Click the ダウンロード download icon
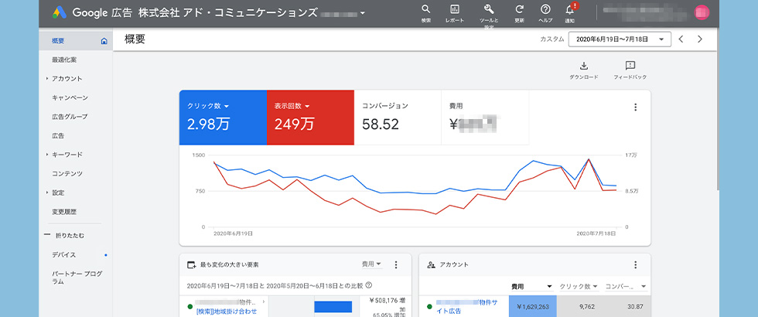758x317 pixels. point(584,66)
